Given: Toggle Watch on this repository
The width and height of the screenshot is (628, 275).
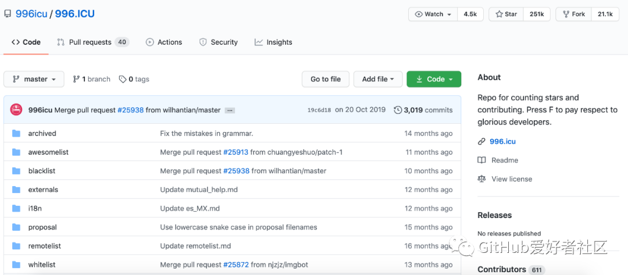Looking at the screenshot, I should (433, 14).
